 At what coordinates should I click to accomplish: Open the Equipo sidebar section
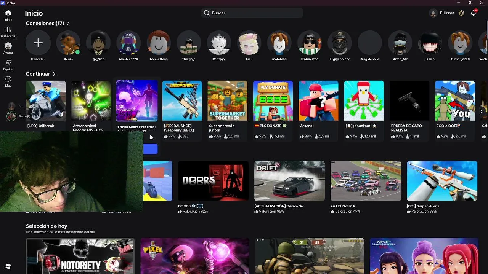pos(8,62)
